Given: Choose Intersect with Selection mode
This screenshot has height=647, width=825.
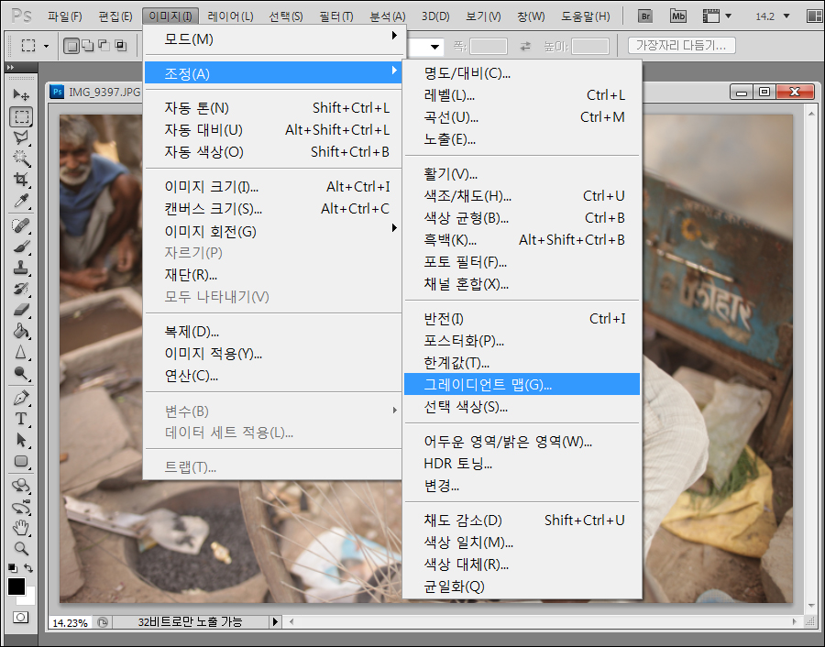Looking at the screenshot, I should point(121,47).
